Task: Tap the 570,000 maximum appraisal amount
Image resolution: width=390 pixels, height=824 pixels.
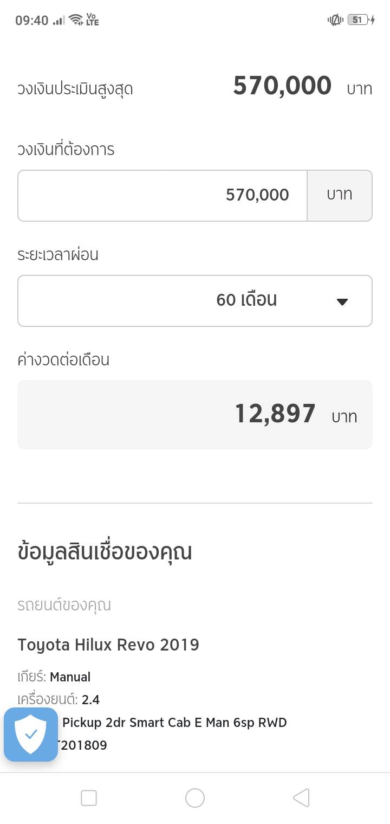Action: [x=282, y=86]
